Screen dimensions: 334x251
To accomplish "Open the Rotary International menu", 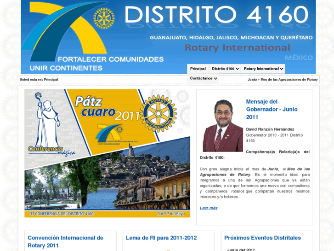I will click(263, 69).
